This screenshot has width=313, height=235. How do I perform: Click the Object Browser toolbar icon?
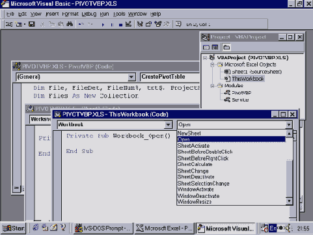(x=158, y=24)
